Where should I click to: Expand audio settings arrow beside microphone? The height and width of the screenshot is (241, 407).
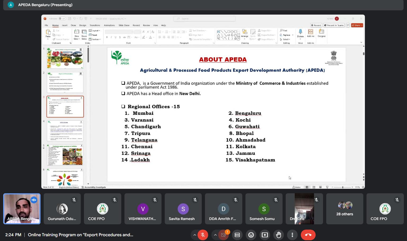[195, 235]
